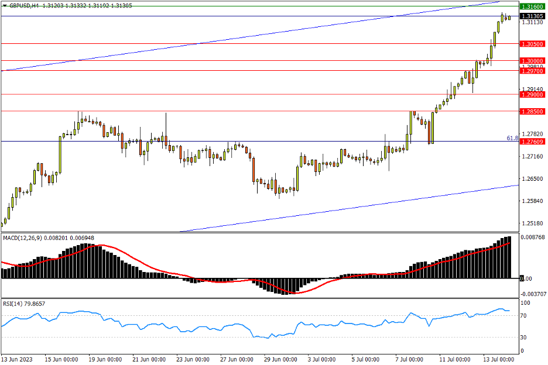The height and width of the screenshot is (365, 548).
Task: Click the RSI(14) indicator label
Action: coord(14,303)
